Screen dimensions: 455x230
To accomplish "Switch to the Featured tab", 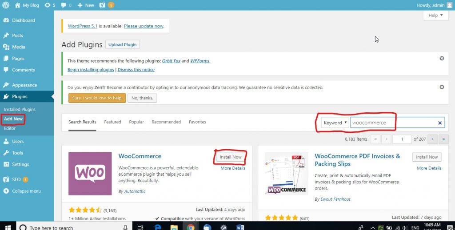I will 112,122.
